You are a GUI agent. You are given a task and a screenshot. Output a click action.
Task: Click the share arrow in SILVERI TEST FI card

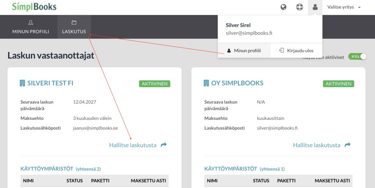(x=164, y=145)
